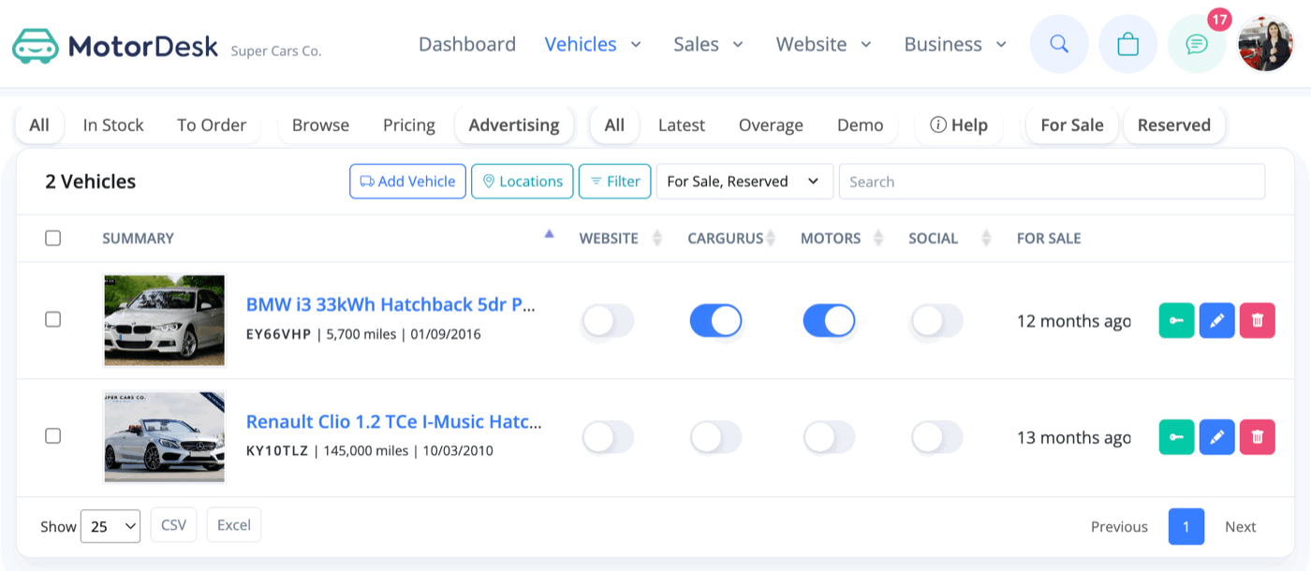Switch to the Advertising tab
Image resolution: width=1311 pixels, height=571 pixels.
(514, 125)
